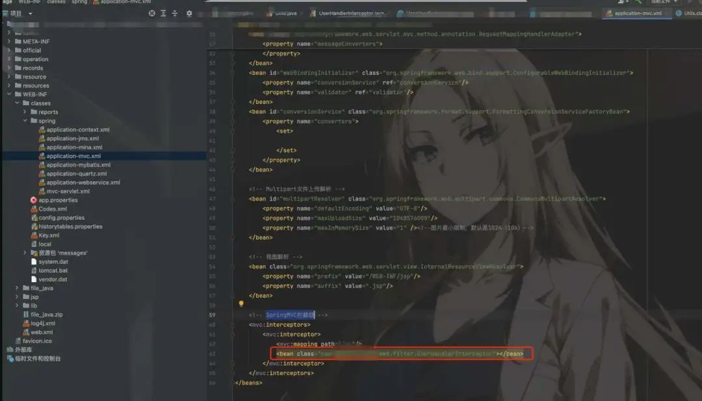Click the multipartResolver bean id line
Viewport: 702px width, 401px height.
click(x=427, y=199)
